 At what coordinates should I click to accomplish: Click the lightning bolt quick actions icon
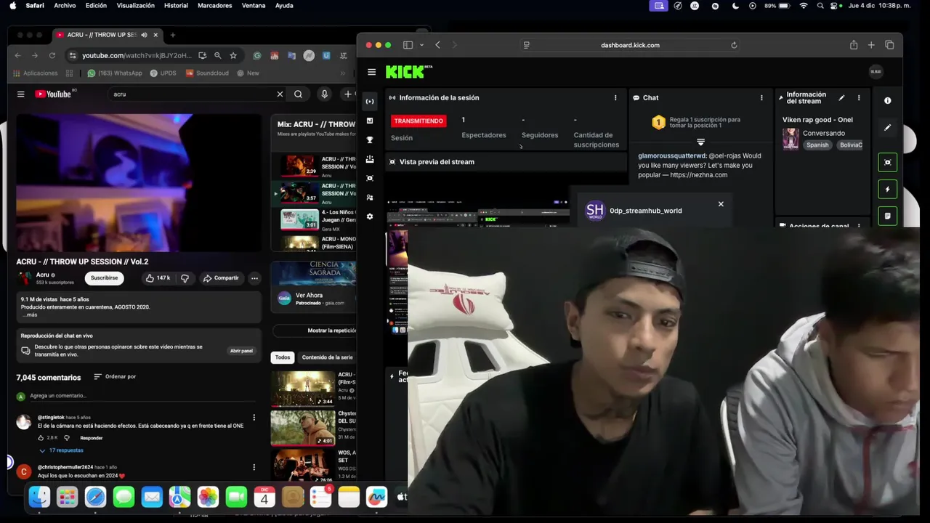click(x=887, y=189)
